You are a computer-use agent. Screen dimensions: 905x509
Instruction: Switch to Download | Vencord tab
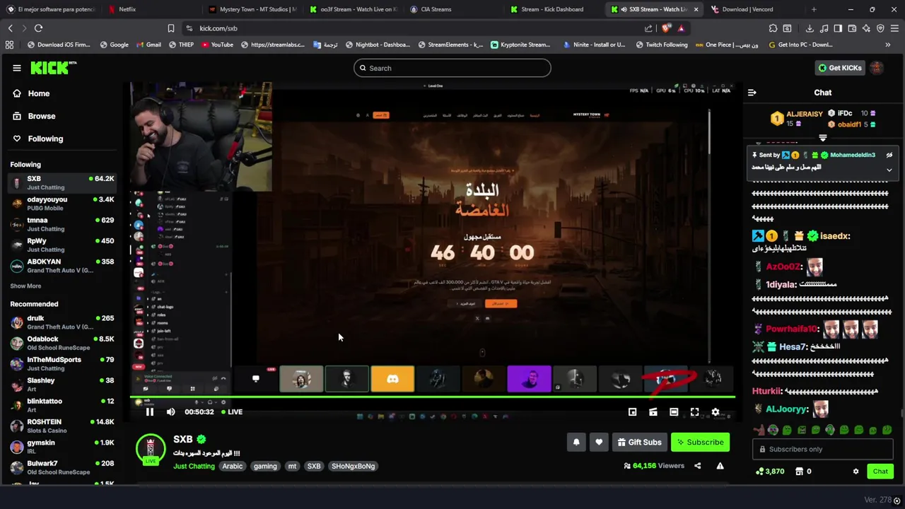(x=753, y=9)
